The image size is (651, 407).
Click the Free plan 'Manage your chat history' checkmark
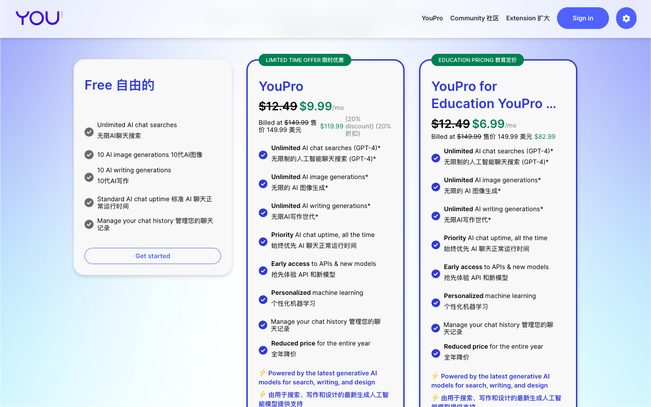89,224
